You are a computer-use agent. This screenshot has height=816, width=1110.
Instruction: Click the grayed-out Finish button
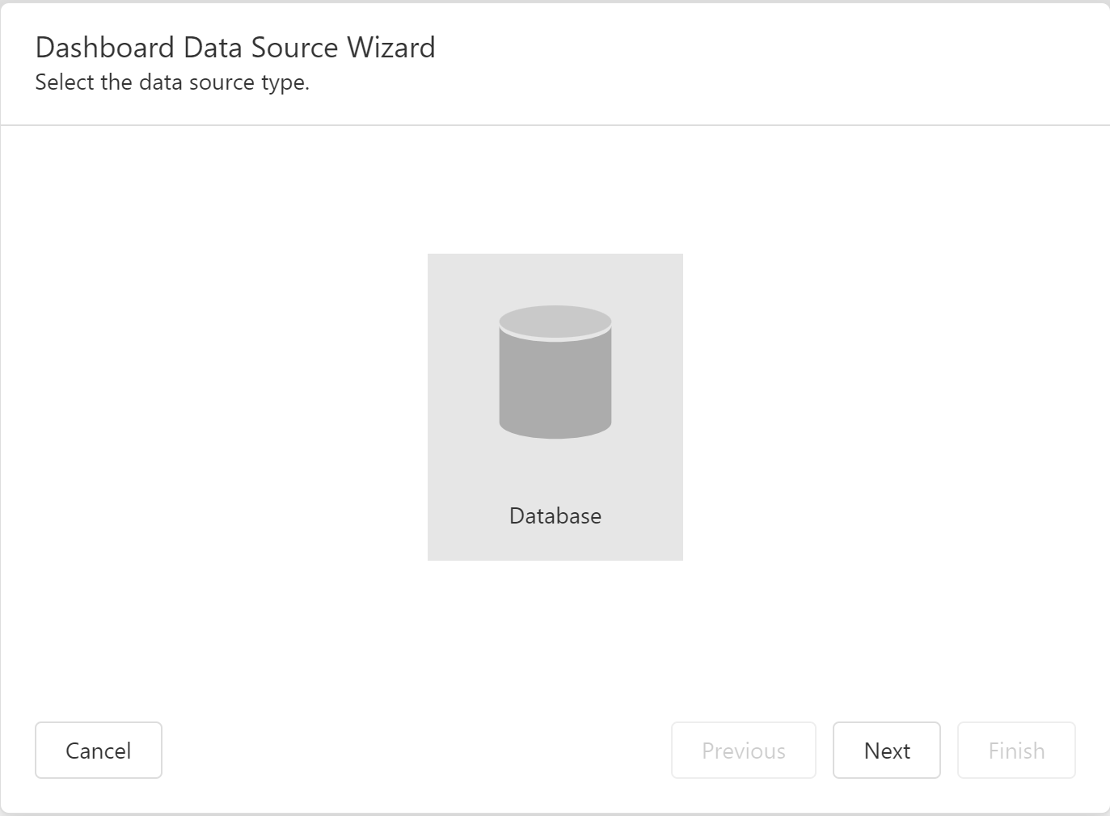pyautogui.click(x=1016, y=751)
